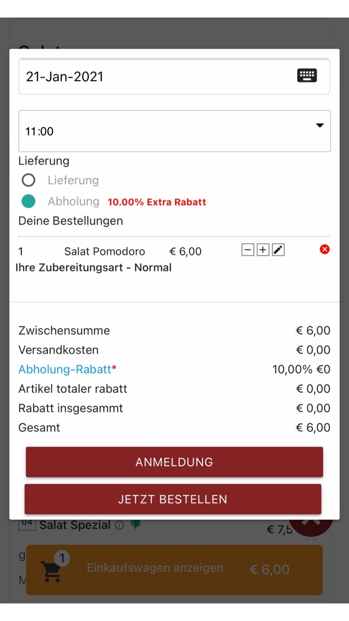Enable delivery by clicking its radio circle
The height and width of the screenshot is (621, 349).
click(28, 180)
